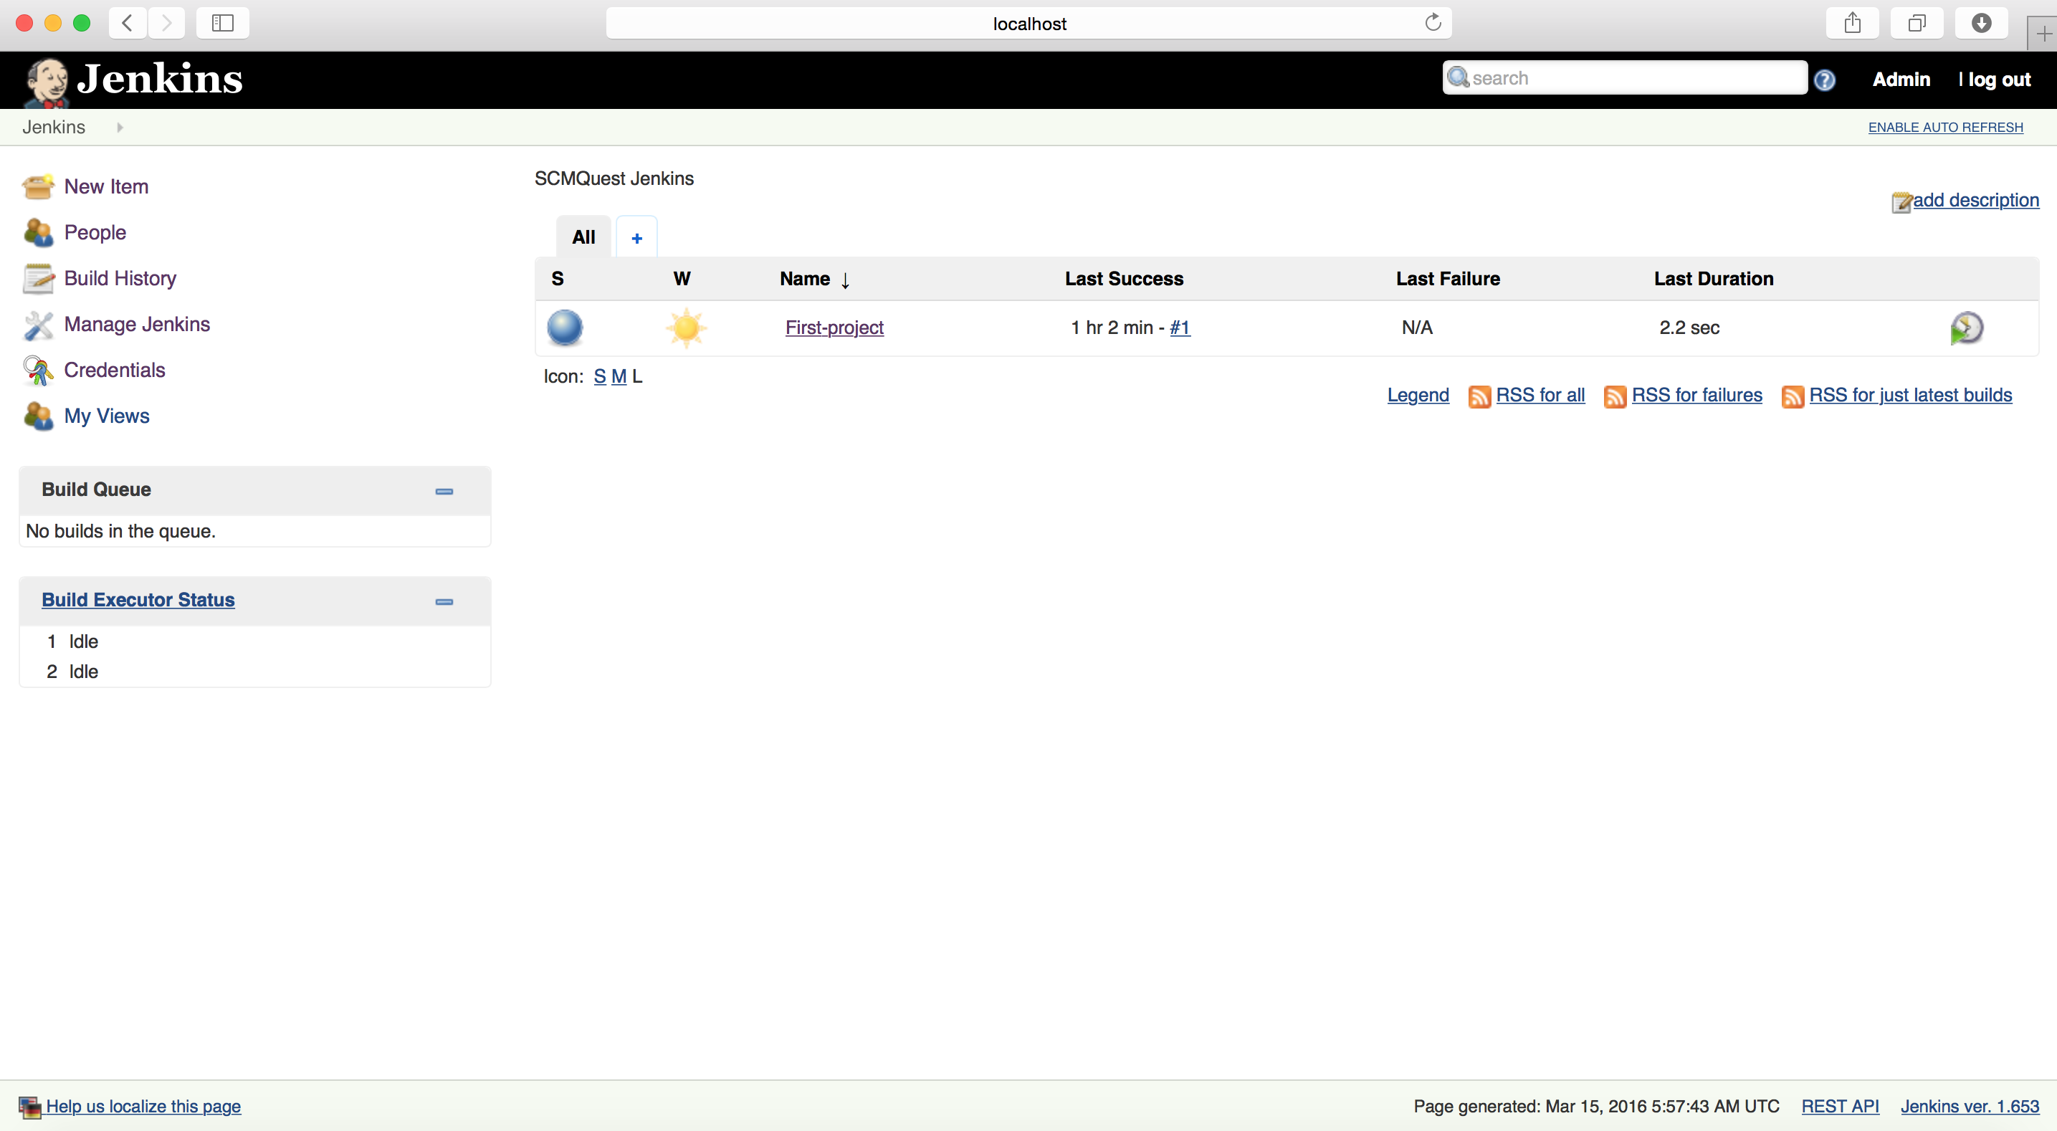The width and height of the screenshot is (2057, 1131).
Task: Click the Credentials keys icon
Action: click(x=38, y=370)
